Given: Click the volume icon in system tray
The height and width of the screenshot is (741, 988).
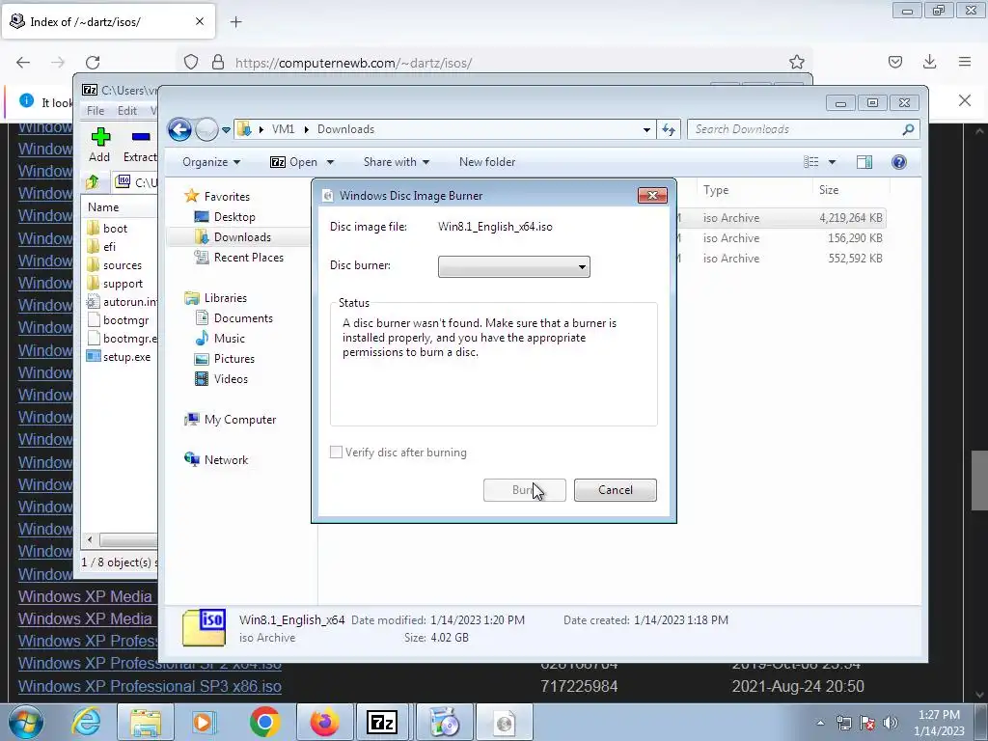Looking at the screenshot, I should (x=891, y=723).
